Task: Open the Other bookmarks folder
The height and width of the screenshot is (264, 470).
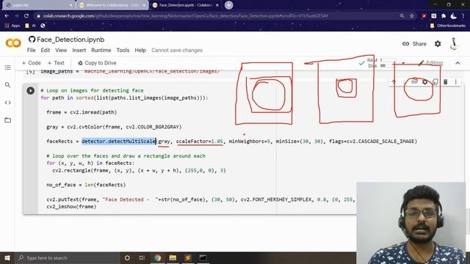Action: click(448, 26)
